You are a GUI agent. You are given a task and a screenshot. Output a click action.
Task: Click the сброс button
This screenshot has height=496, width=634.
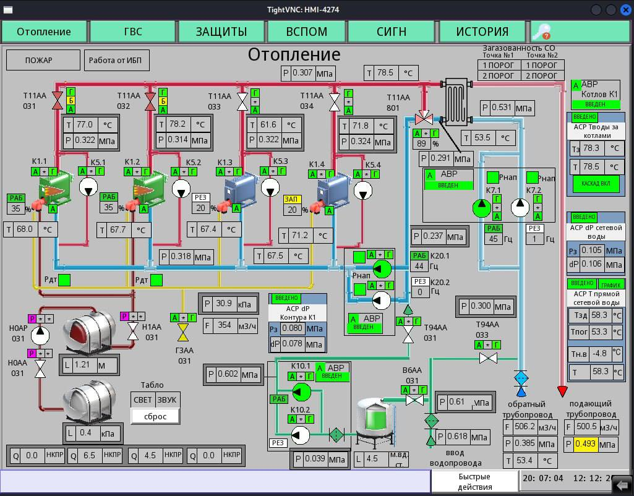coord(155,416)
